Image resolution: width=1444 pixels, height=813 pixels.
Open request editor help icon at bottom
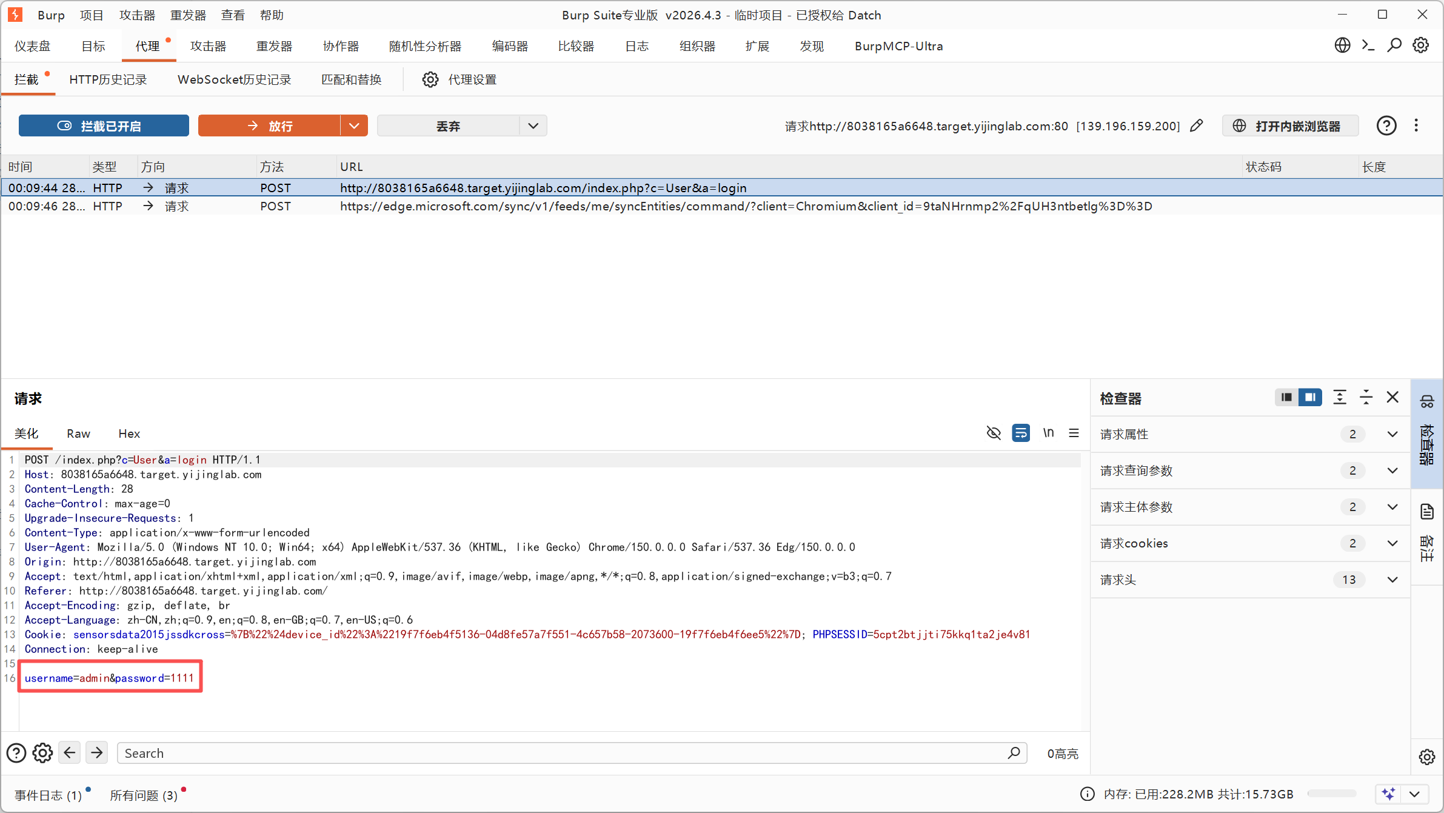[16, 753]
